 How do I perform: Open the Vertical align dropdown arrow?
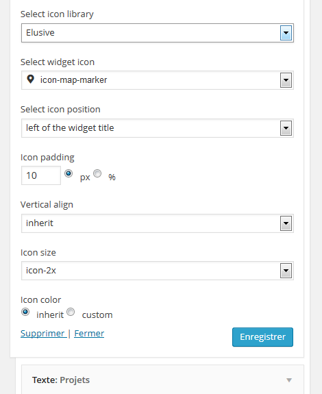(286, 223)
